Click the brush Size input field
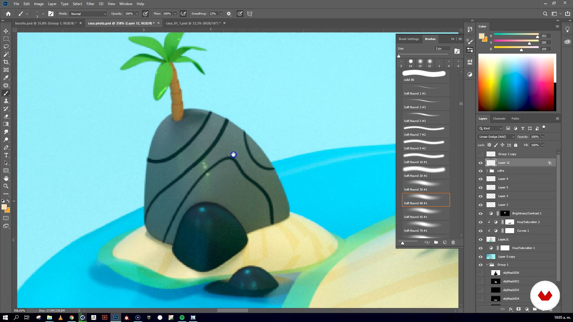 (442, 49)
